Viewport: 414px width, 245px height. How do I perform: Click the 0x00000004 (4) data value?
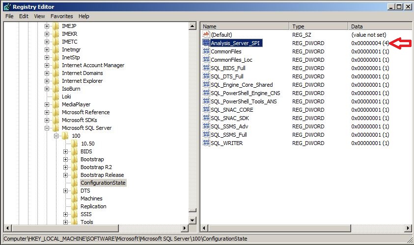370,43
